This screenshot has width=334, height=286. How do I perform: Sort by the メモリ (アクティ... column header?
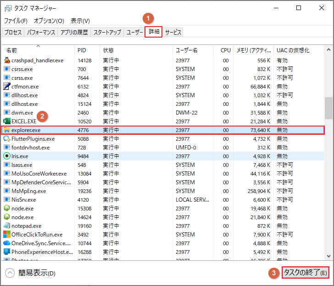click(253, 50)
